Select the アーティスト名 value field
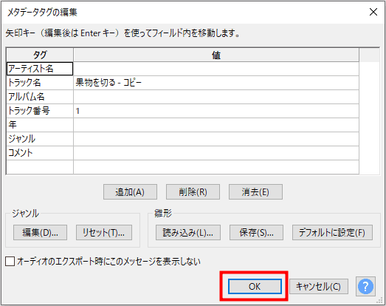Screen dimensions: 386x306 (x=216, y=69)
